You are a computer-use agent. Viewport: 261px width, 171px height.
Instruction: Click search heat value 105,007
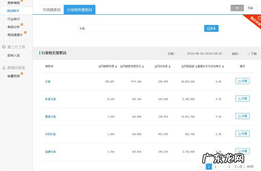pos(110,81)
